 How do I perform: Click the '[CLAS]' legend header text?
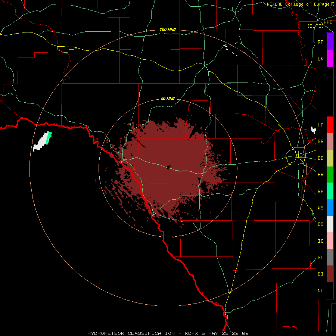315,26
